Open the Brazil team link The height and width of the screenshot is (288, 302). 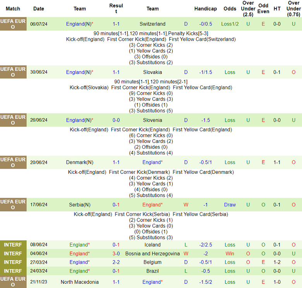(x=152, y=271)
